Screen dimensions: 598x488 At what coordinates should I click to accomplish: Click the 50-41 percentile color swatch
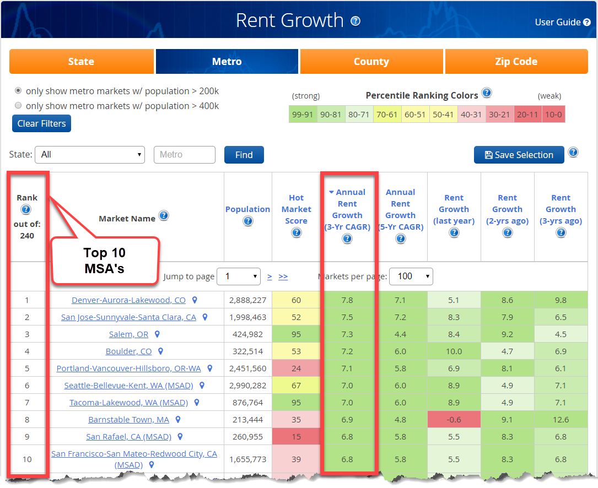coord(443,115)
